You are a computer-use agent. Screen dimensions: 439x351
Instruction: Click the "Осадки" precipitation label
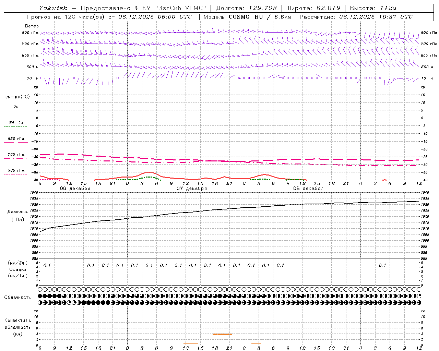(x=17, y=269)
